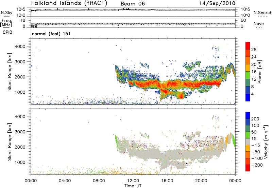Click the "CPID" label
272x188 pixels.
pos(7,32)
